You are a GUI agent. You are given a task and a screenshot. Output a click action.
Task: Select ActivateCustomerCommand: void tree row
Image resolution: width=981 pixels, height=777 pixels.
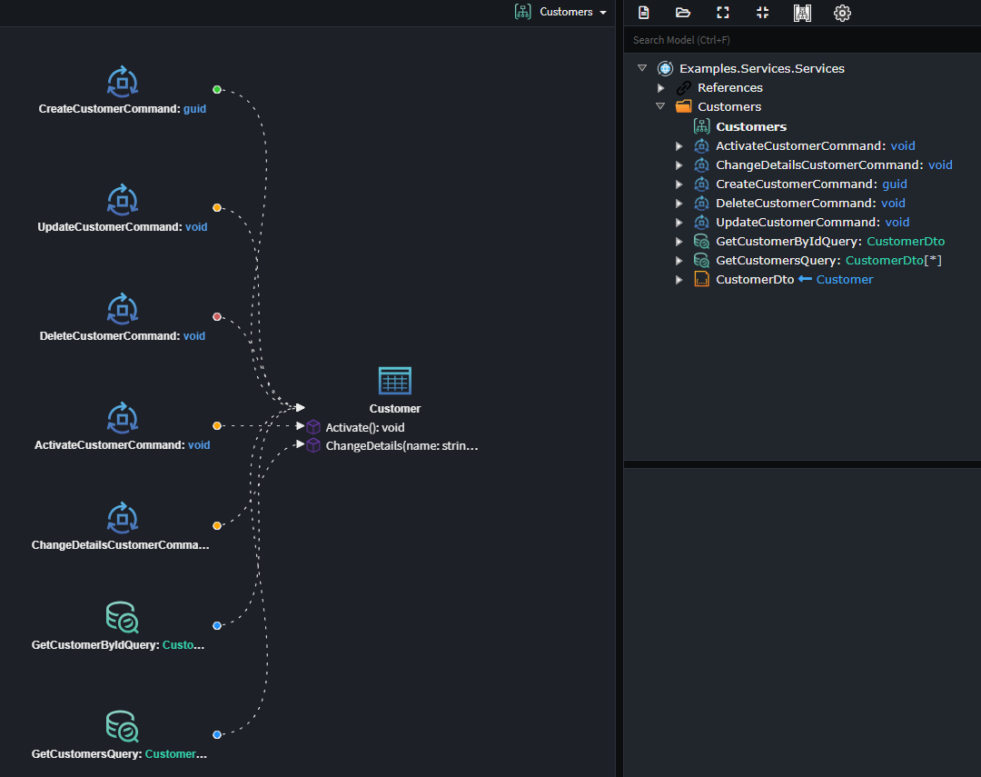(x=815, y=146)
